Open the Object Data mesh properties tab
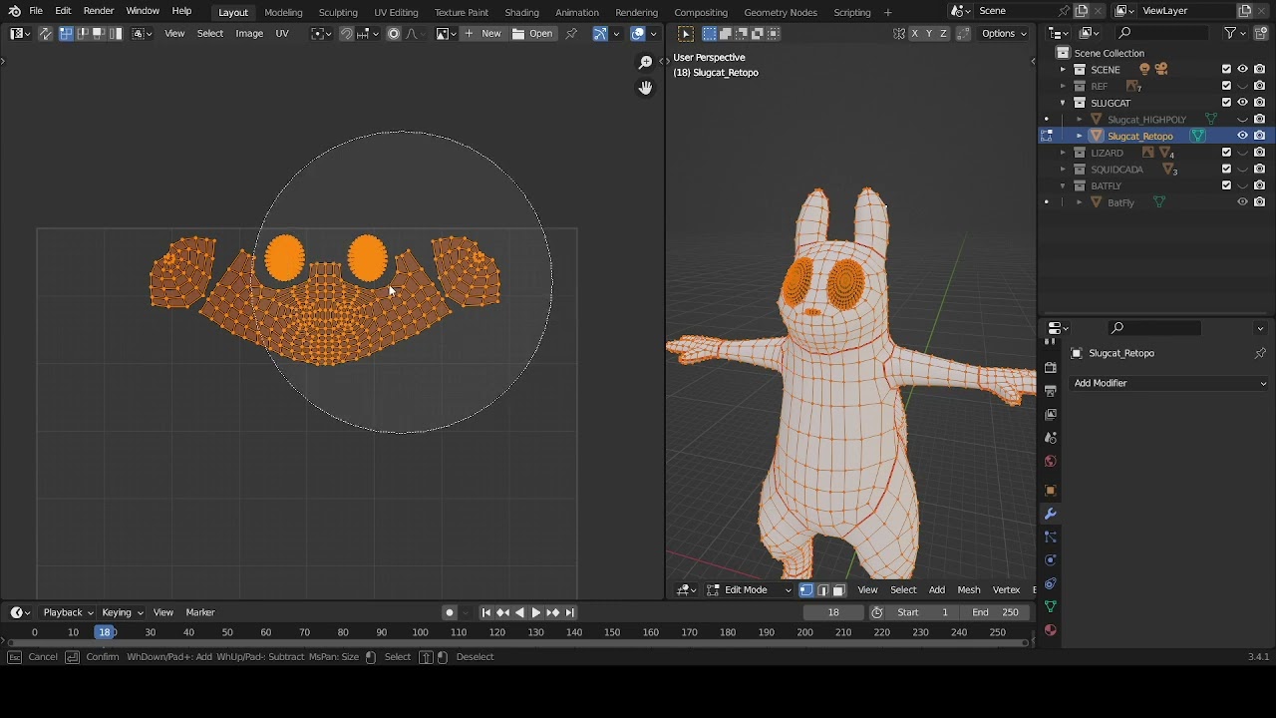The width and height of the screenshot is (1276, 718). pos(1050,606)
